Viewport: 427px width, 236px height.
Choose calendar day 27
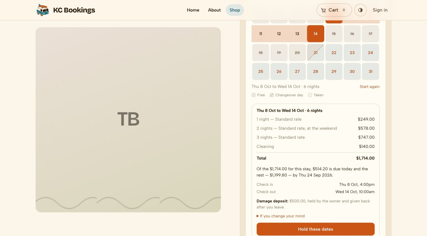pos(297,71)
